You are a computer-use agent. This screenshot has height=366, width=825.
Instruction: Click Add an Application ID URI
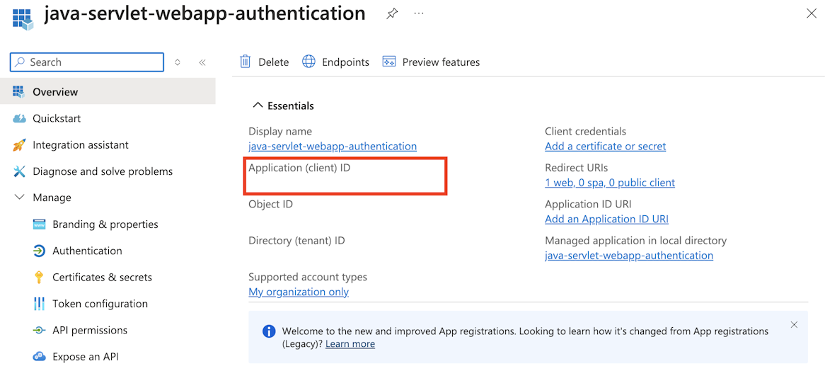pos(606,219)
